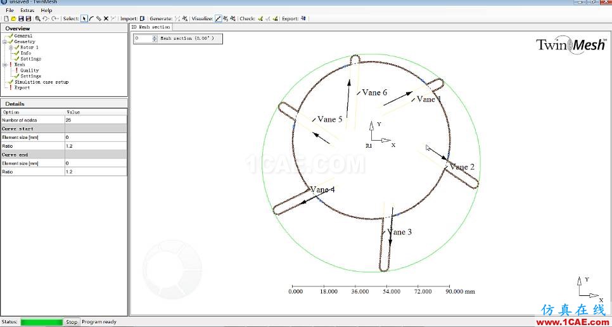Screen dimensions: 612x327
Task: Switch to the 2D Mesh section tab
Action: click(151, 27)
